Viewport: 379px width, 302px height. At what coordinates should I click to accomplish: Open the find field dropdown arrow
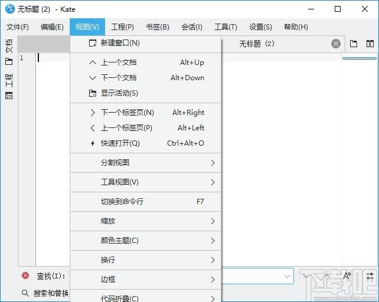(287, 276)
